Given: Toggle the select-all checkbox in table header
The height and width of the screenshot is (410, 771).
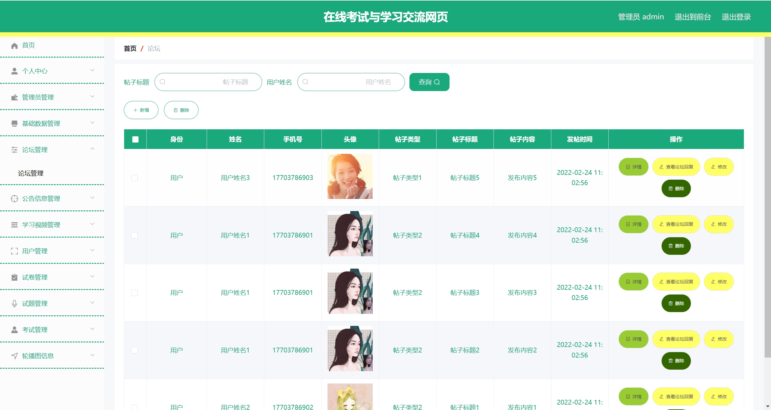Looking at the screenshot, I should tap(135, 139).
